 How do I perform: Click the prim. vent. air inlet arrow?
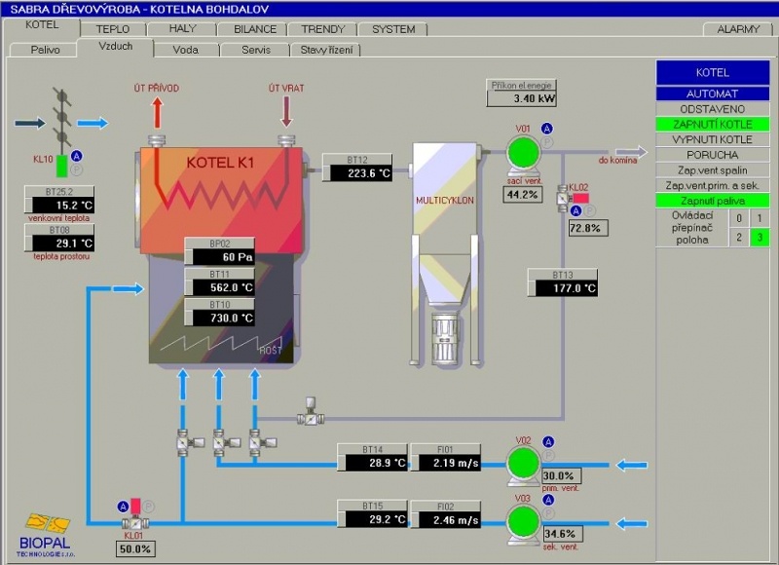point(632,465)
